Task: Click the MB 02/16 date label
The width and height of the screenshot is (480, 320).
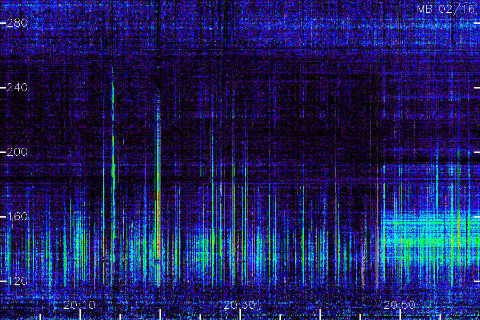Action: click(446, 9)
